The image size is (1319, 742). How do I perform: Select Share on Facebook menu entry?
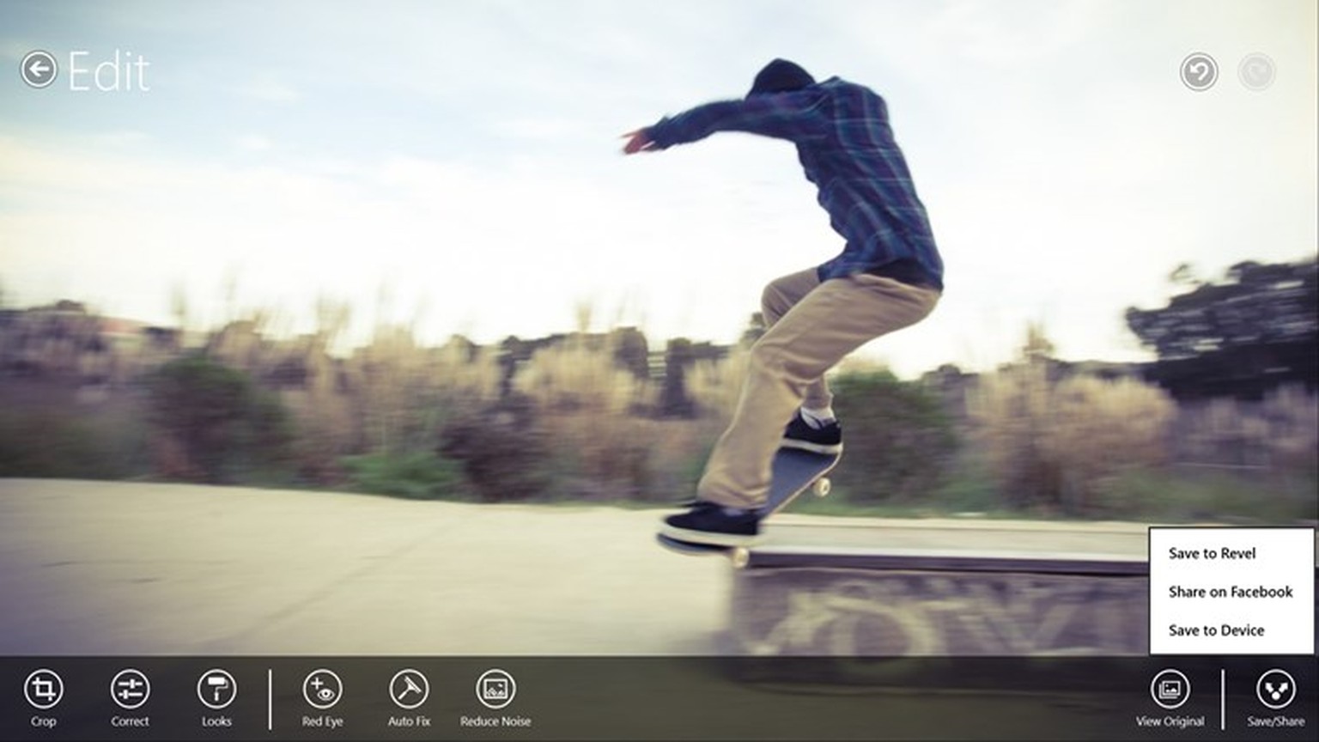[1230, 592]
